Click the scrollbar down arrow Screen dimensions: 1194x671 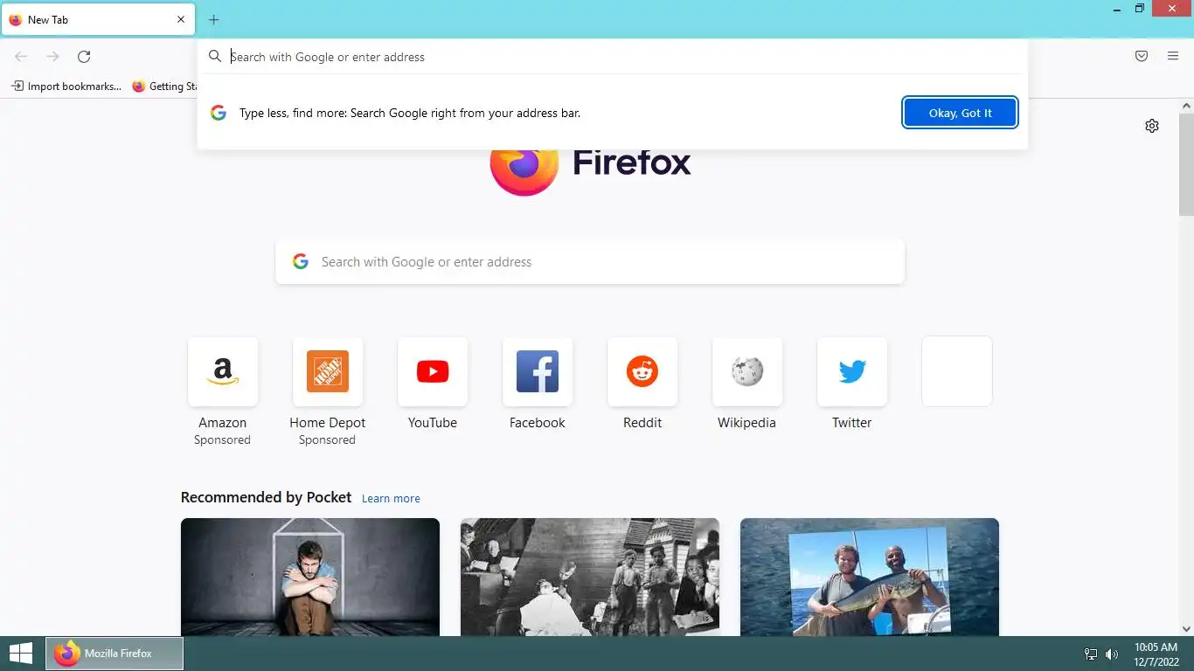[1186, 628]
